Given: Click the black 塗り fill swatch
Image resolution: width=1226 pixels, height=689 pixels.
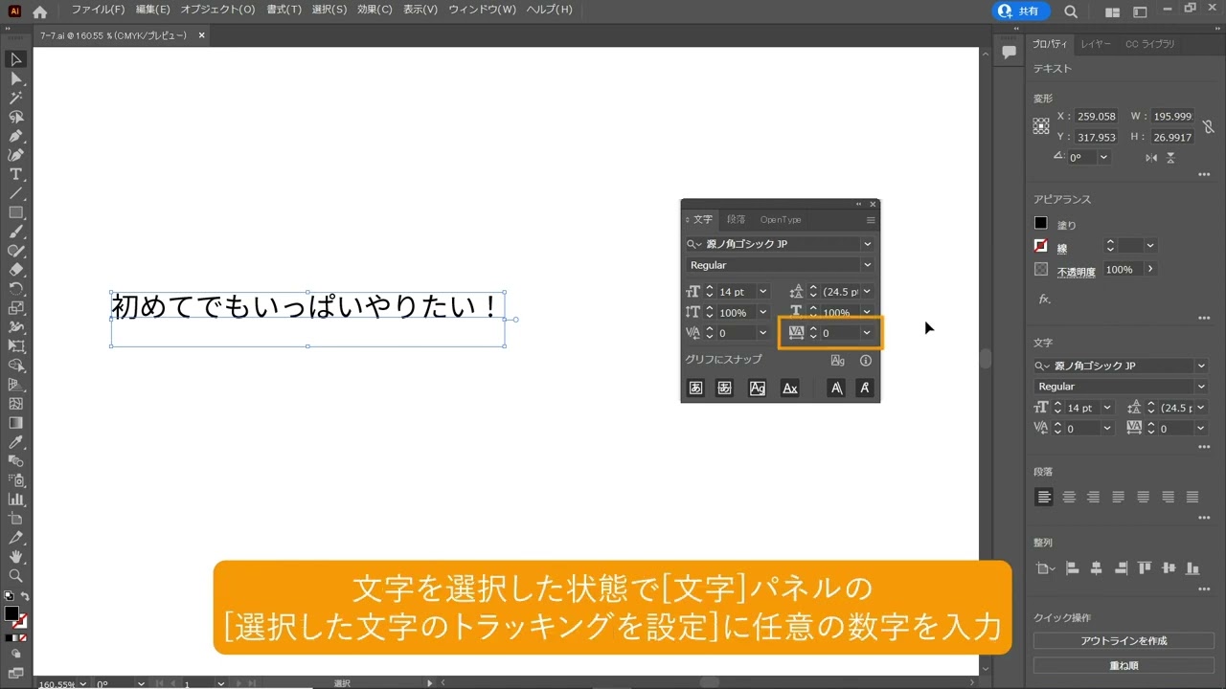Looking at the screenshot, I should 1041,223.
